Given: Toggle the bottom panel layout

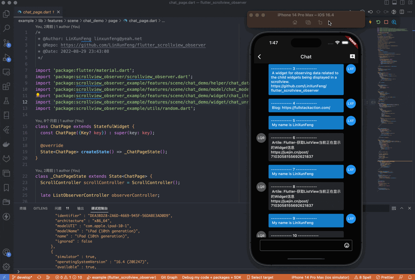Looking at the screenshot, I should (x=394, y=2).
